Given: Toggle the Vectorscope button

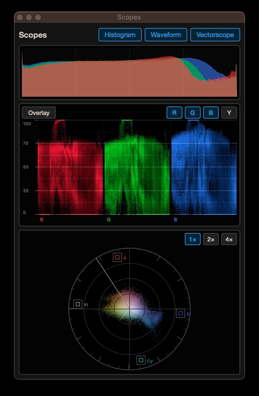Looking at the screenshot, I should [215, 35].
